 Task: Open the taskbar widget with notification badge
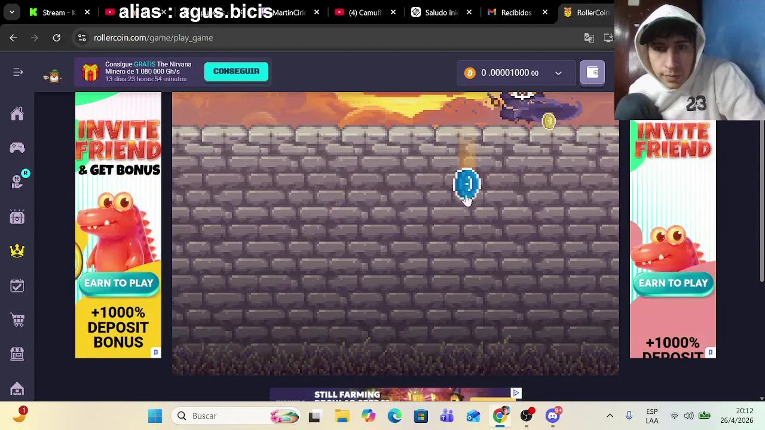pyautogui.click(x=20, y=415)
